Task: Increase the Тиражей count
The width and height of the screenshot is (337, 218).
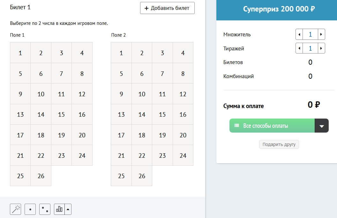Action: [x=321, y=48]
